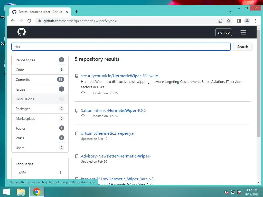Screen dimensions: 263x197
Task: Click Chrome icon in taskbar
Action: pyautogui.click(x=36, y=192)
